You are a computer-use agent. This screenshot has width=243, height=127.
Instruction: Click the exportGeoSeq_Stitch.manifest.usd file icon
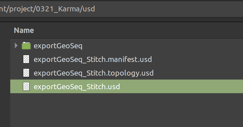click(x=26, y=59)
